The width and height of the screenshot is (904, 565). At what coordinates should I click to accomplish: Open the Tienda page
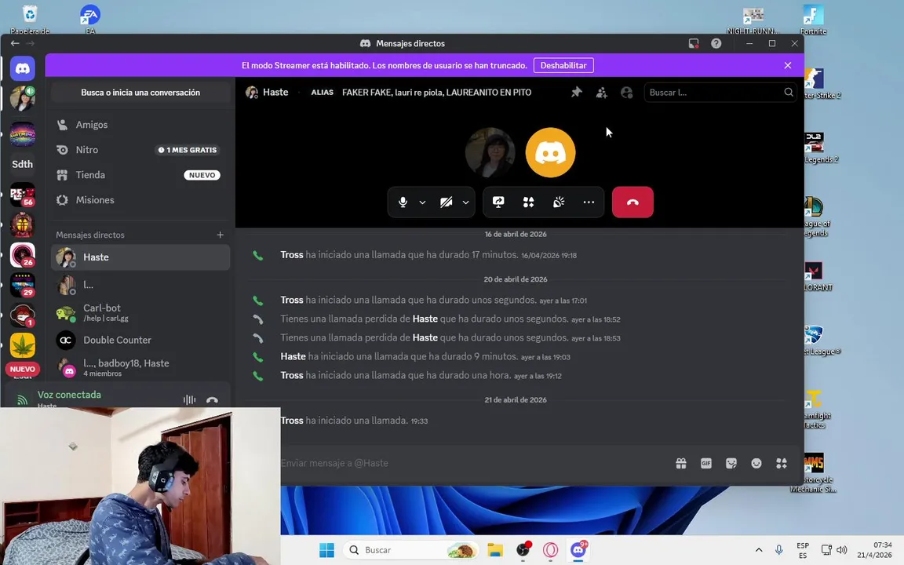pos(140,175)
